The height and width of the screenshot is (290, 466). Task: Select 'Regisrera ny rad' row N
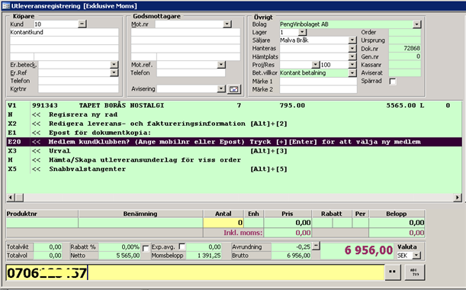click(234, 114)
